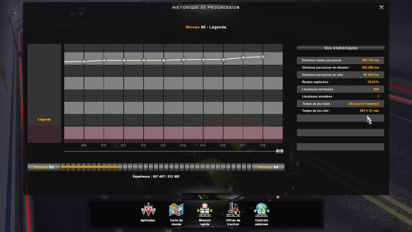Click the Distance parcourue en solo row
This screenshot has width=412, height=232.
341,75
